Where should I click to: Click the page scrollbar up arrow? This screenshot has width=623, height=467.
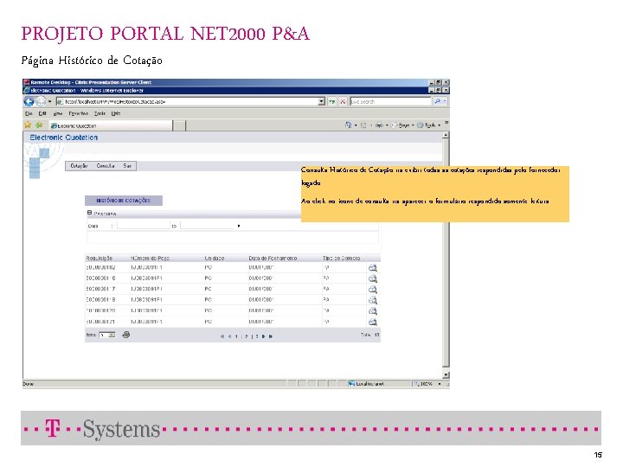pos(446,136)
